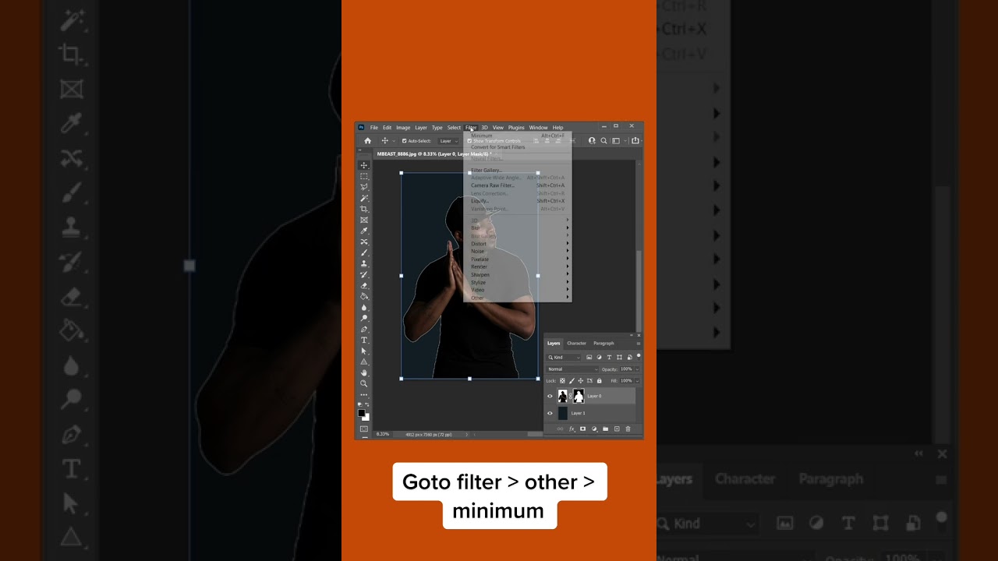The height and width of the screenshot is (561, 998).
Task: Click Add layer mask icon in Layers panel
Action: click(582, 429)
